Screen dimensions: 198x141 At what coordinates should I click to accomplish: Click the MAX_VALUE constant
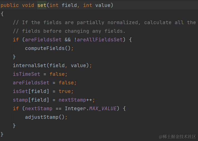(103, 109)
